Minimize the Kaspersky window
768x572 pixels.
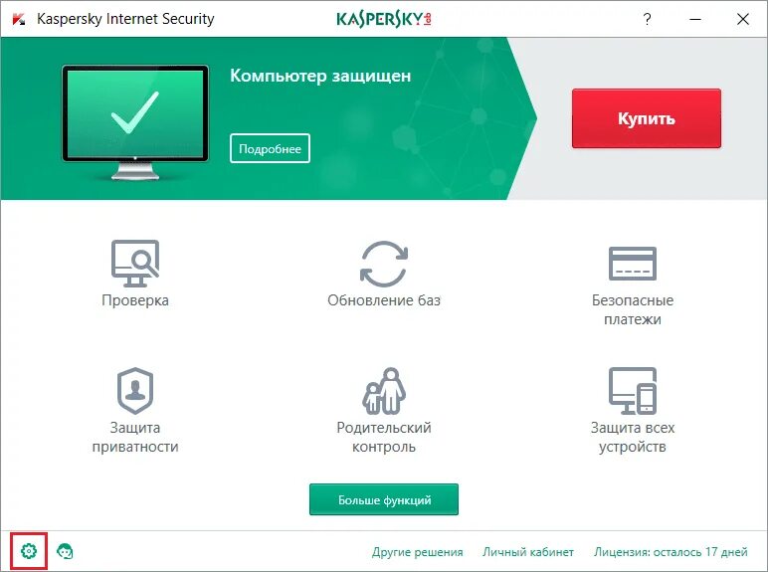pos(695,19)
